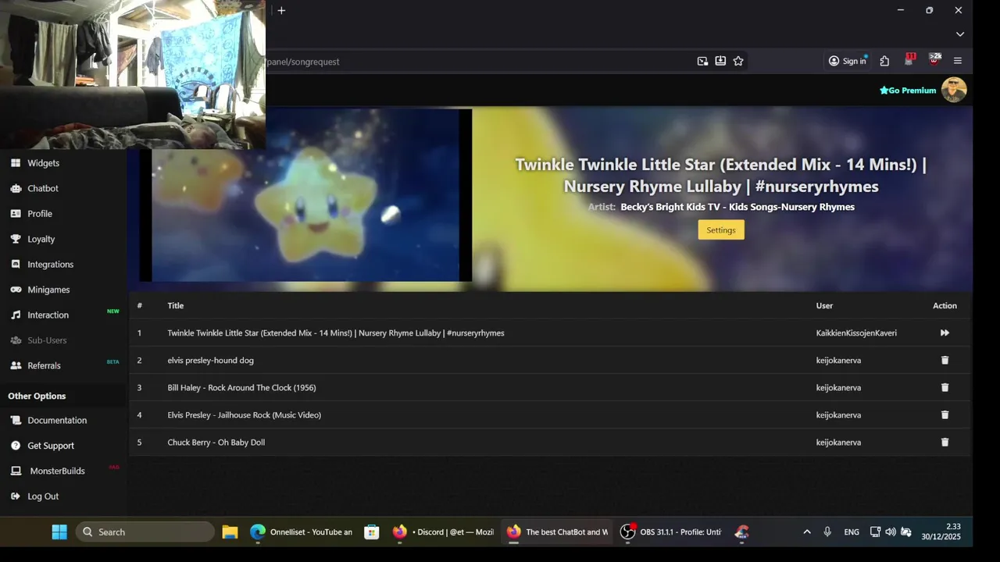Open the Chatbot sidebar section
The height and width of the screenshot is (562, 1000).
click(43, 188)
